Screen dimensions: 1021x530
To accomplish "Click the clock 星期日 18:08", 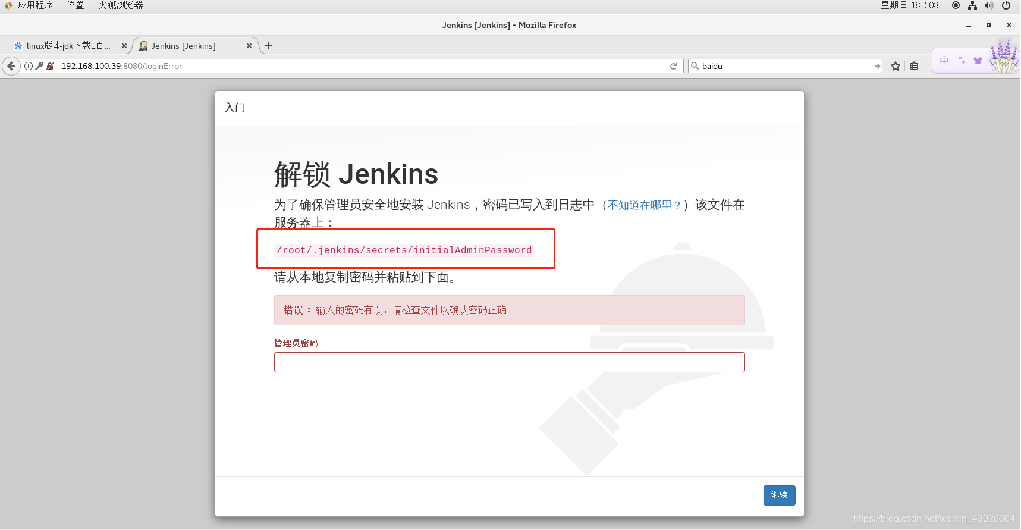I will point(909,5).
